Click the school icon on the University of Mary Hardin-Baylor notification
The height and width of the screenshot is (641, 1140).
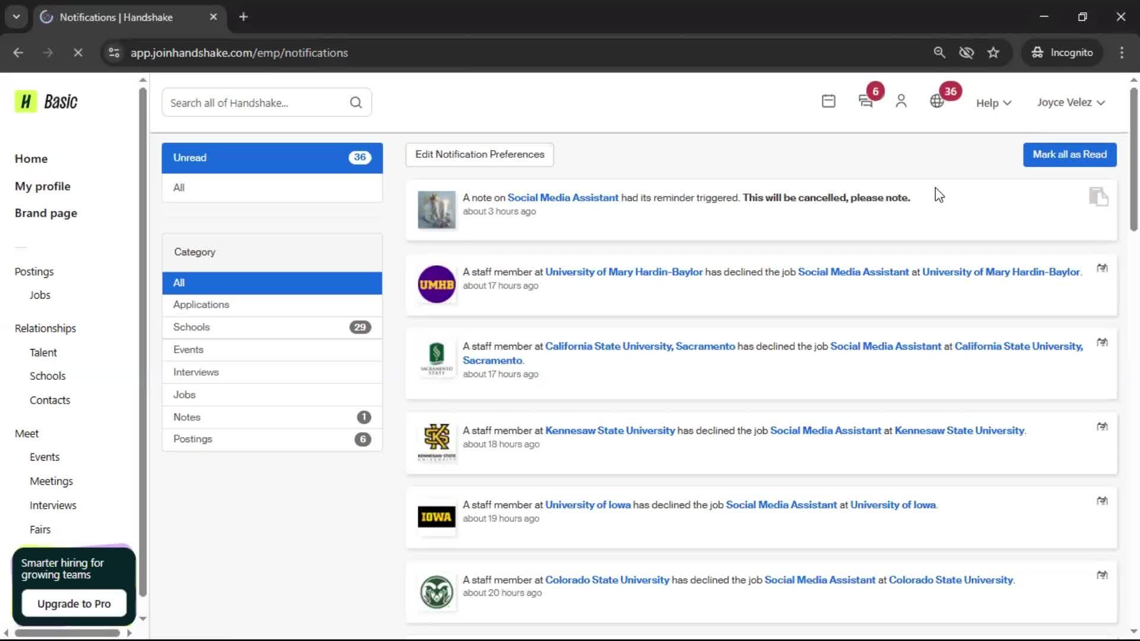pos(1102,268)
